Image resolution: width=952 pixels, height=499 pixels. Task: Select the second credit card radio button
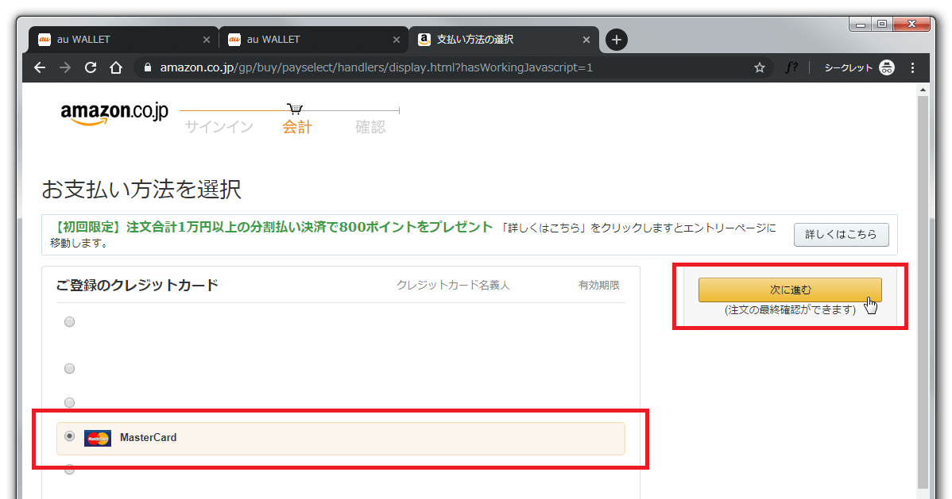[x=70, y=368]
